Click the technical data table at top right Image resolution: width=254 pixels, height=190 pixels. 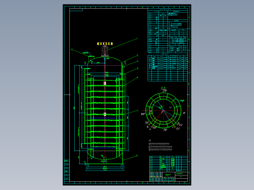(168, 31)
